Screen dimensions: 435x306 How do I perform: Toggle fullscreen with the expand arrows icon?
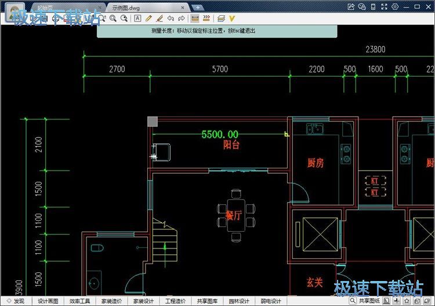(384, 7)
